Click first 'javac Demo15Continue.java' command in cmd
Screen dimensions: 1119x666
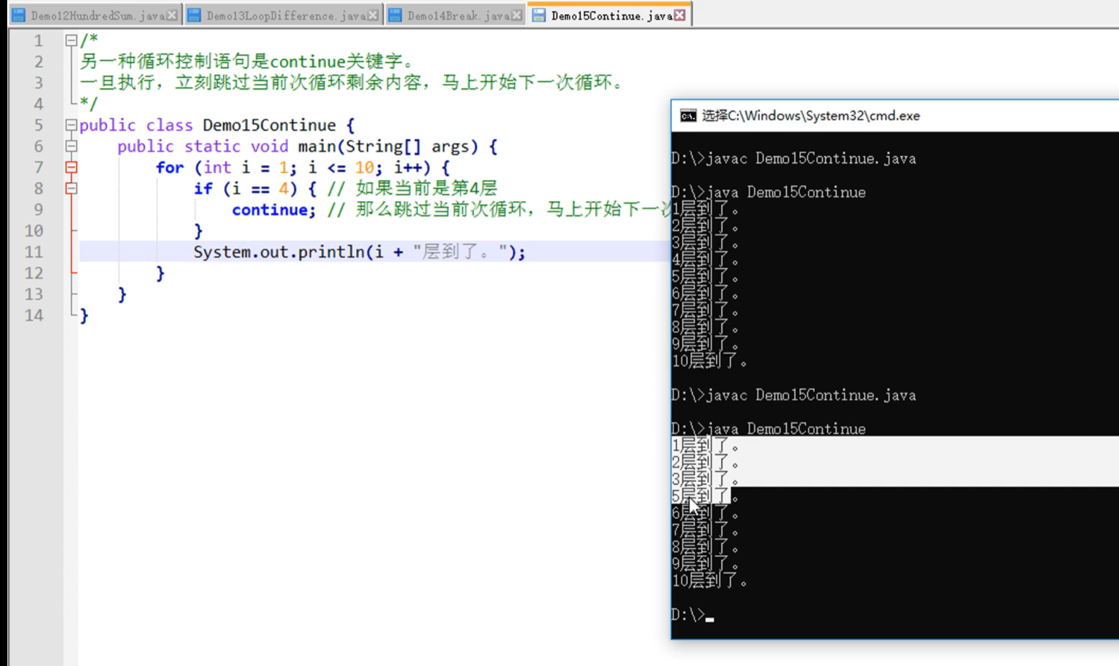(x=811, y=159)
